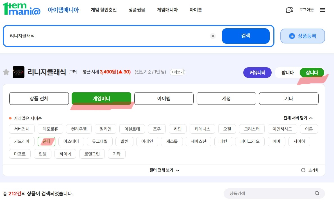Switch to the 삽니다 option
Viewport: 334px width, 206px height.
(x=312, y=73)
